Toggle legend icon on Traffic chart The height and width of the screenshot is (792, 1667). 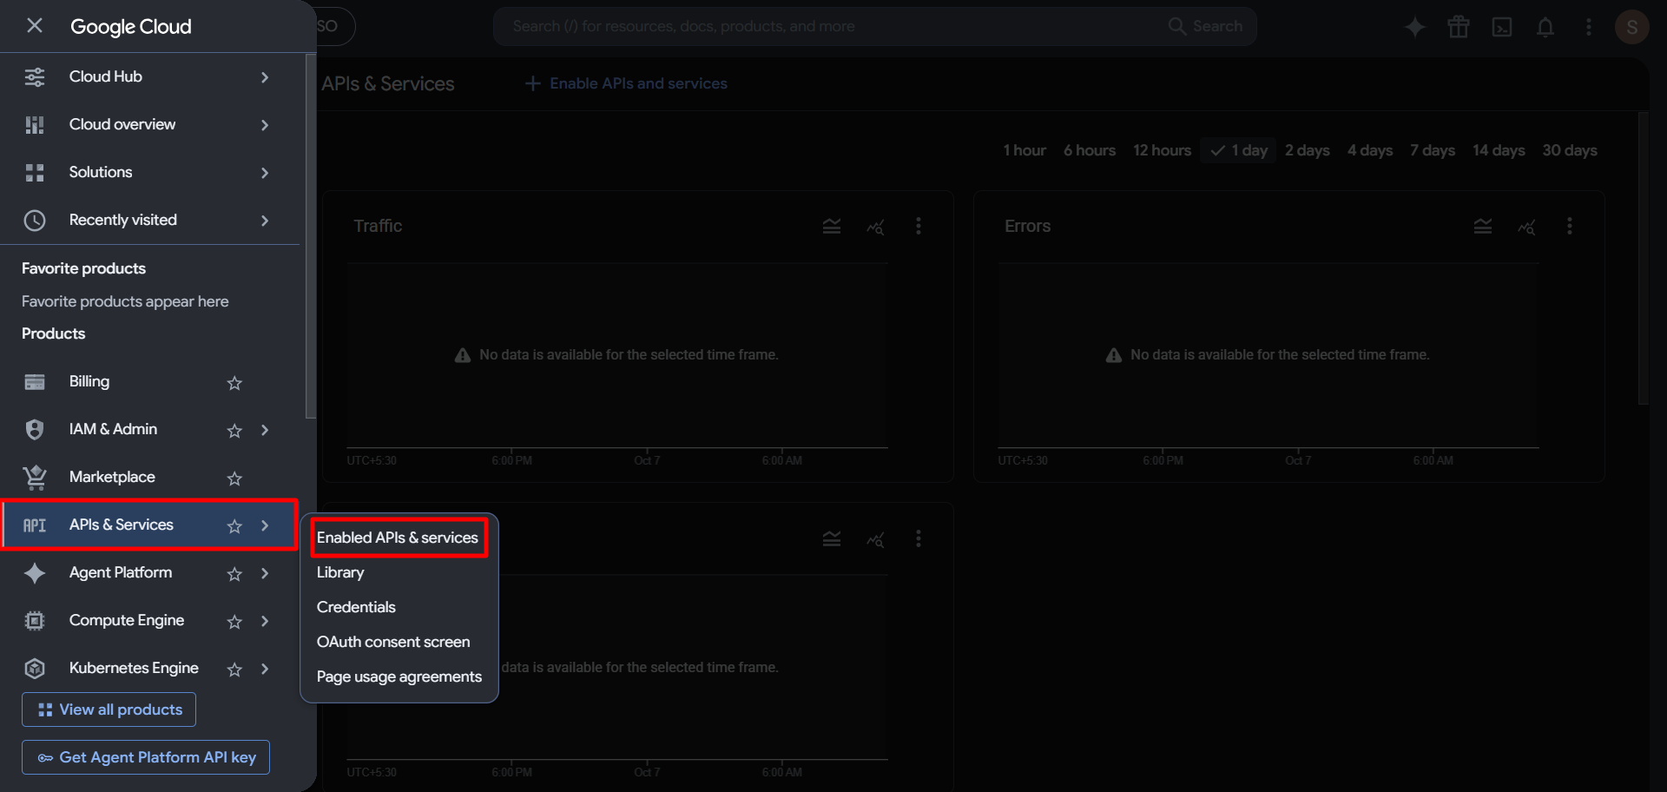832,227
